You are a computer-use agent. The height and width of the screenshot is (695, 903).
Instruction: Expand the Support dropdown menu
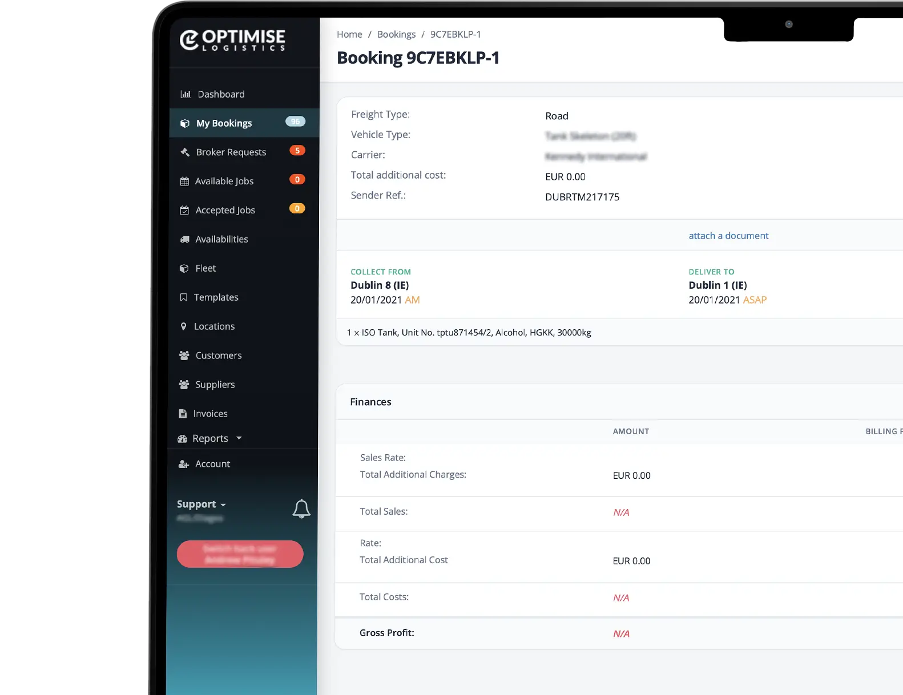201,504
